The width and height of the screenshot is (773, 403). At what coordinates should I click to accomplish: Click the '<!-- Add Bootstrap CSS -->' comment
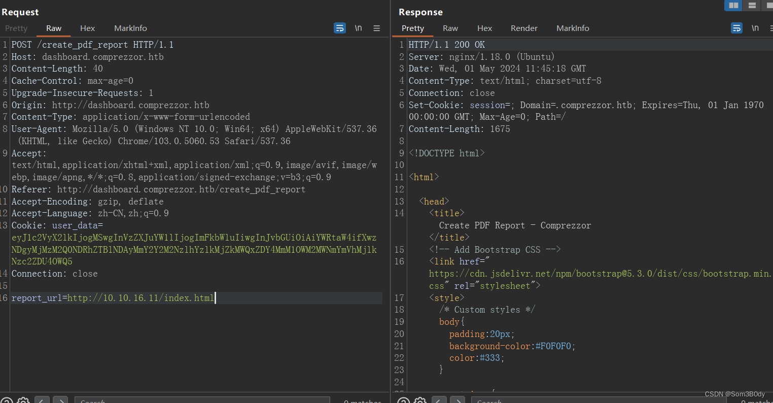495,250
